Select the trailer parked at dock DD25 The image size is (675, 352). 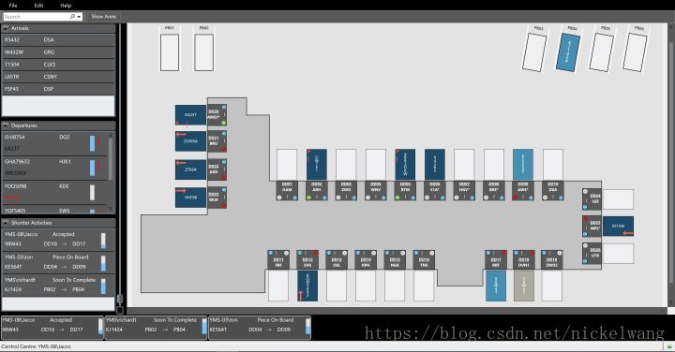pyautogui.click(x=618, y=226)
